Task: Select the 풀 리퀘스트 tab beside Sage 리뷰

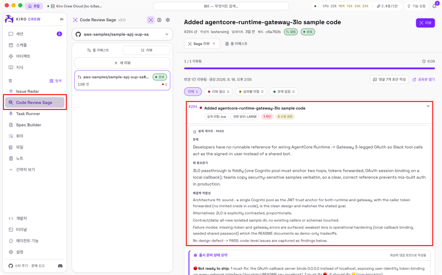Action: [236, 44]
